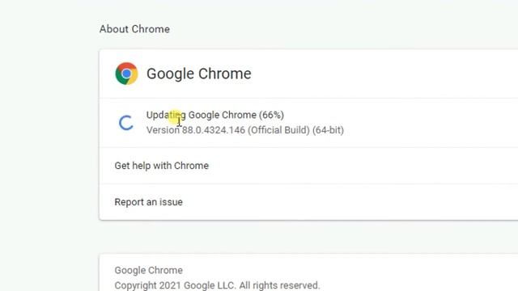Click the (Official Build) label
The height and width of the screenshot is (291, 518).
[x=278, y=130]
